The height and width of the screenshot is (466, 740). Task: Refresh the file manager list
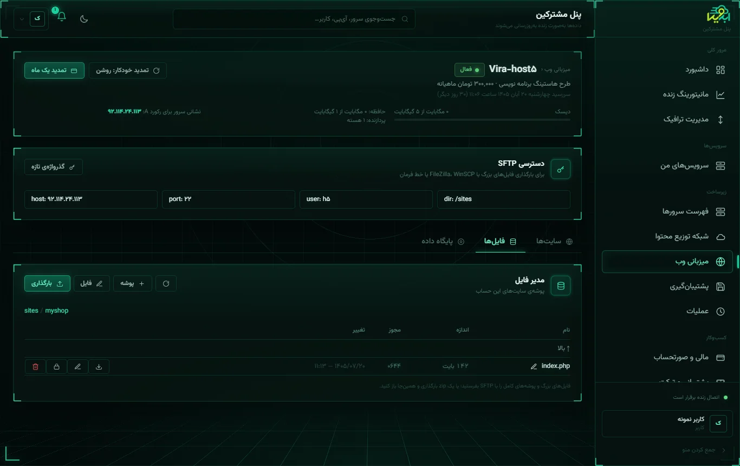(166, 283)
